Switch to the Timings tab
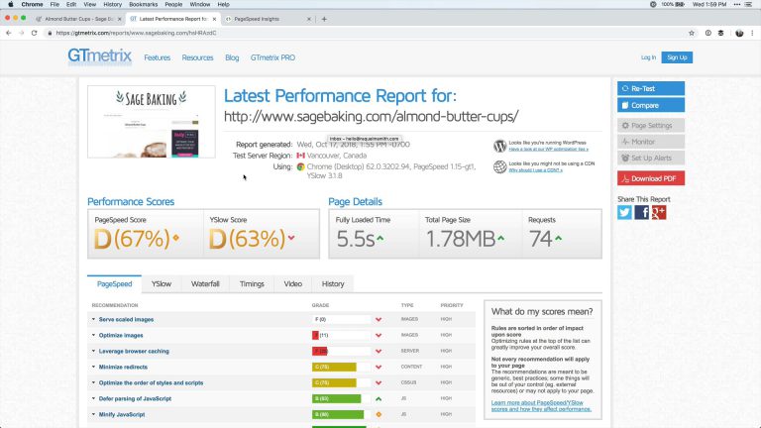This screenshot has width=761, height=428. pos(252,284)
